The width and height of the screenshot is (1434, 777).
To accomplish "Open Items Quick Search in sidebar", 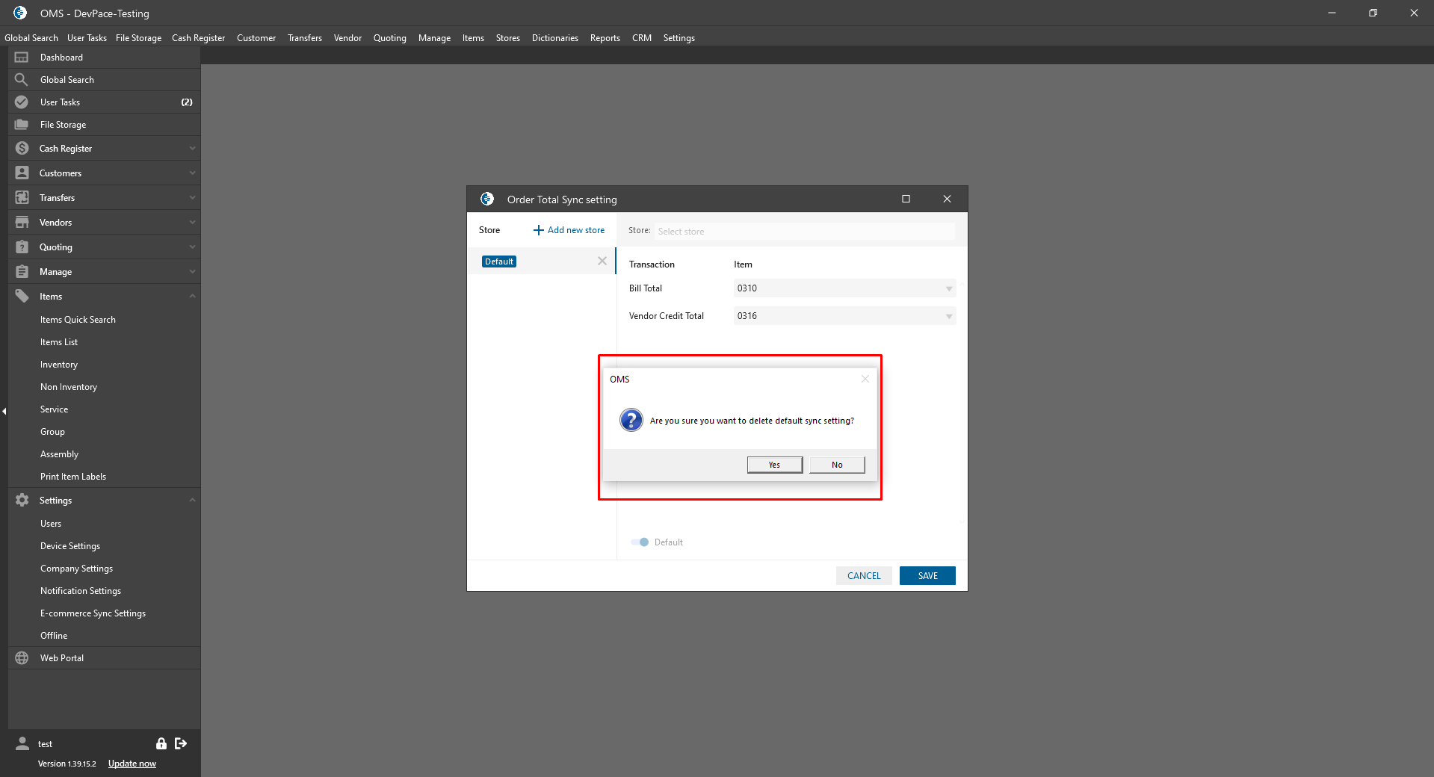I will click(x=78, y=320).
